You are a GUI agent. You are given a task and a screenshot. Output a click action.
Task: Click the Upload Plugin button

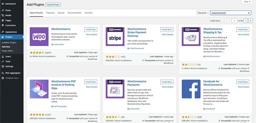[x=53, y=5]
